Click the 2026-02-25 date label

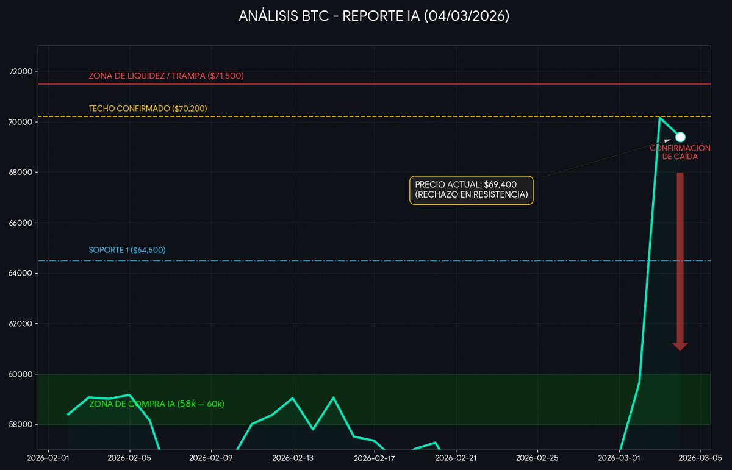click(x=537, y=458)
